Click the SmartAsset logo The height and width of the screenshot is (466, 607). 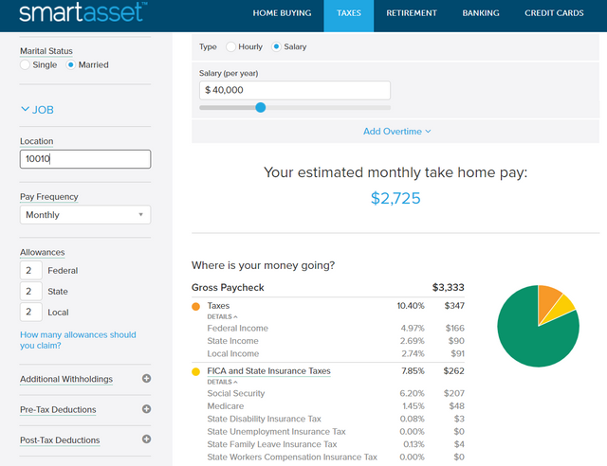pos(83,12)
